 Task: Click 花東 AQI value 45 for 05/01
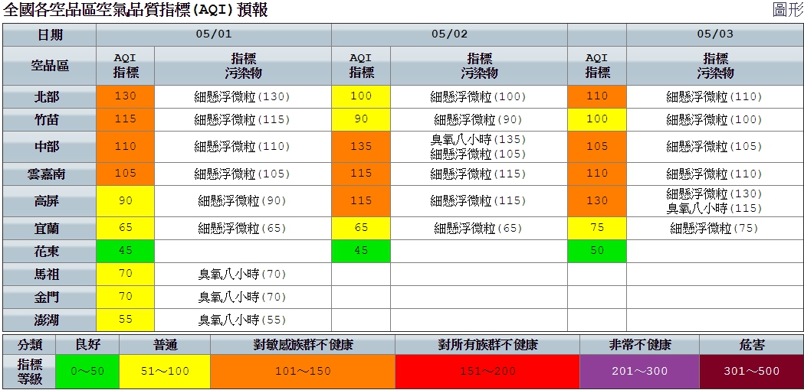click(126, 252)
